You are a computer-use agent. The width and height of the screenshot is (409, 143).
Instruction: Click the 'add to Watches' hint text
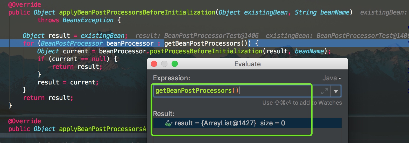coord(302,103)
